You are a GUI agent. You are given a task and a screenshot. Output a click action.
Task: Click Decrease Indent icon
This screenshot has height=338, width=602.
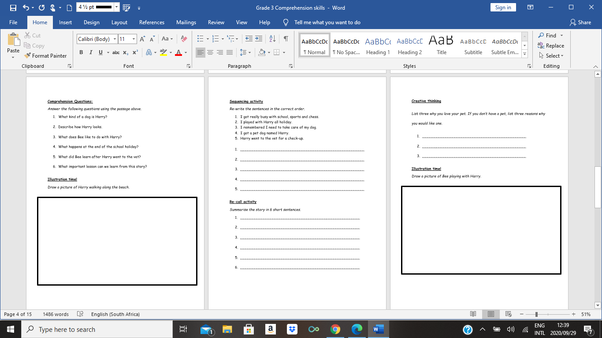[249, 39]
